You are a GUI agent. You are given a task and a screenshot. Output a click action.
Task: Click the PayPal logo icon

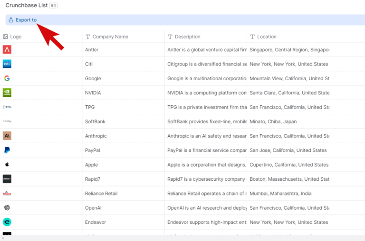coord(7,150)
